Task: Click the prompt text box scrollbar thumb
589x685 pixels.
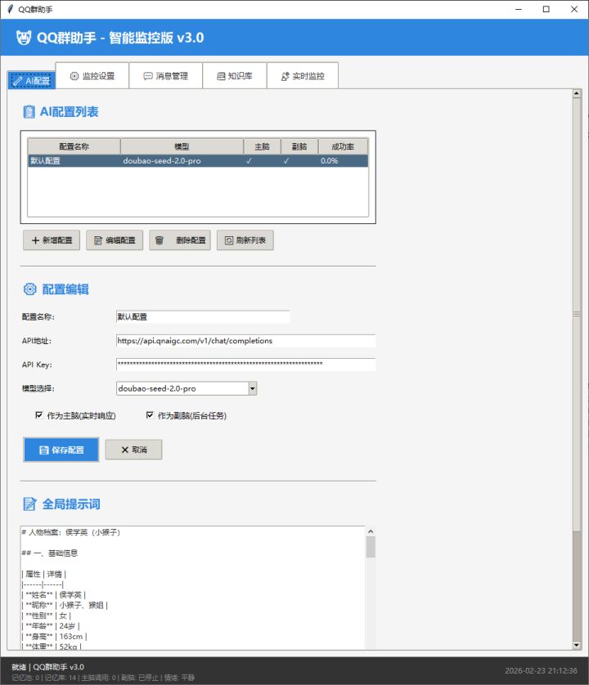Action: [x=371, y=547]
